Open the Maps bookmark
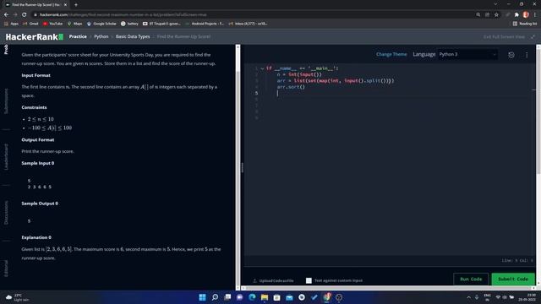This screenshot has width=541, height=304. pyautogui.click(x=75, y=24)
